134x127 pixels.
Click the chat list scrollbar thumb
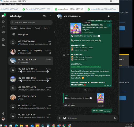coord(54,32)
